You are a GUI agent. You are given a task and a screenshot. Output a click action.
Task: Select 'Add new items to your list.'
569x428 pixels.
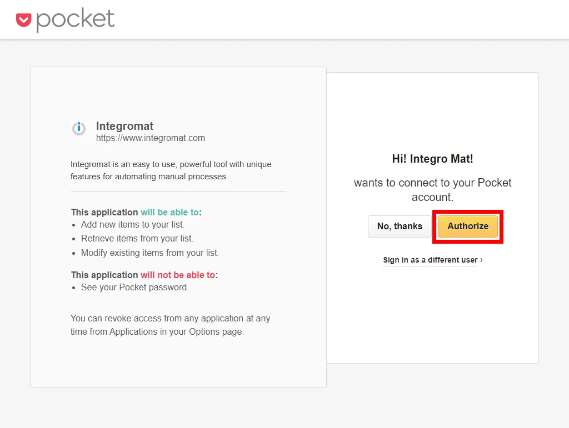132,225
